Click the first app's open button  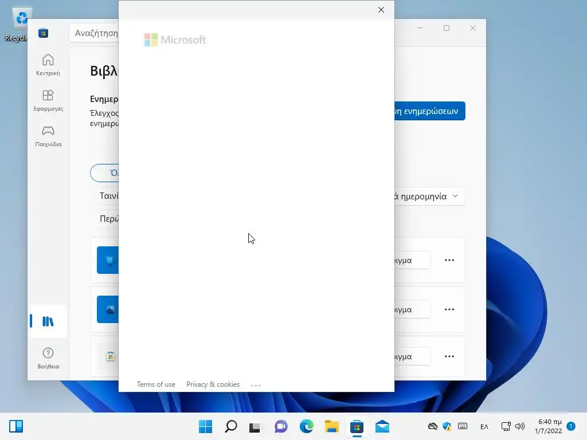tap(412, 260)
